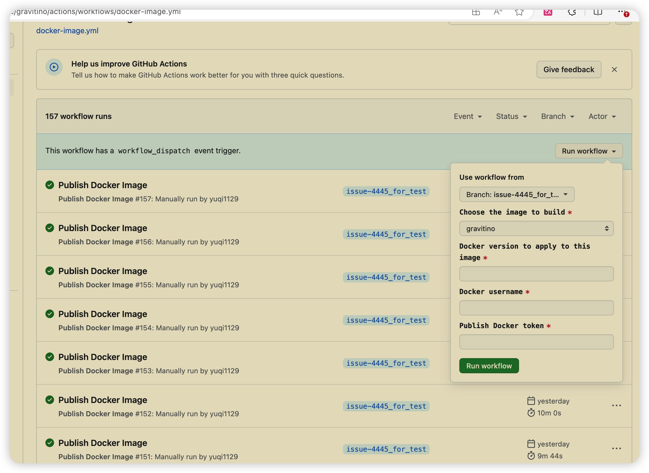Click Give feedback button
The image size is (649, 473).
[568, 69]
